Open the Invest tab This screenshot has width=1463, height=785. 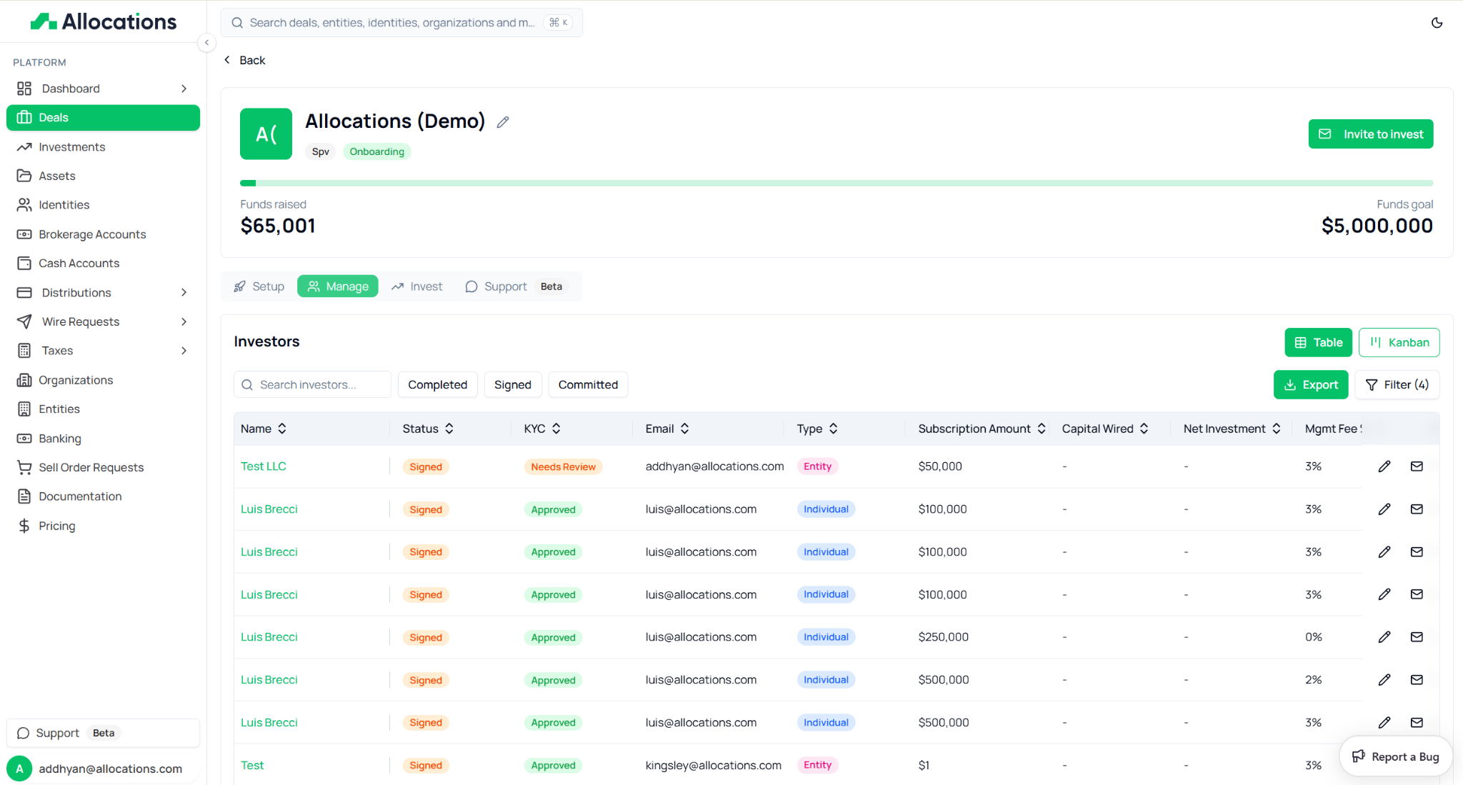coord(417,286)
